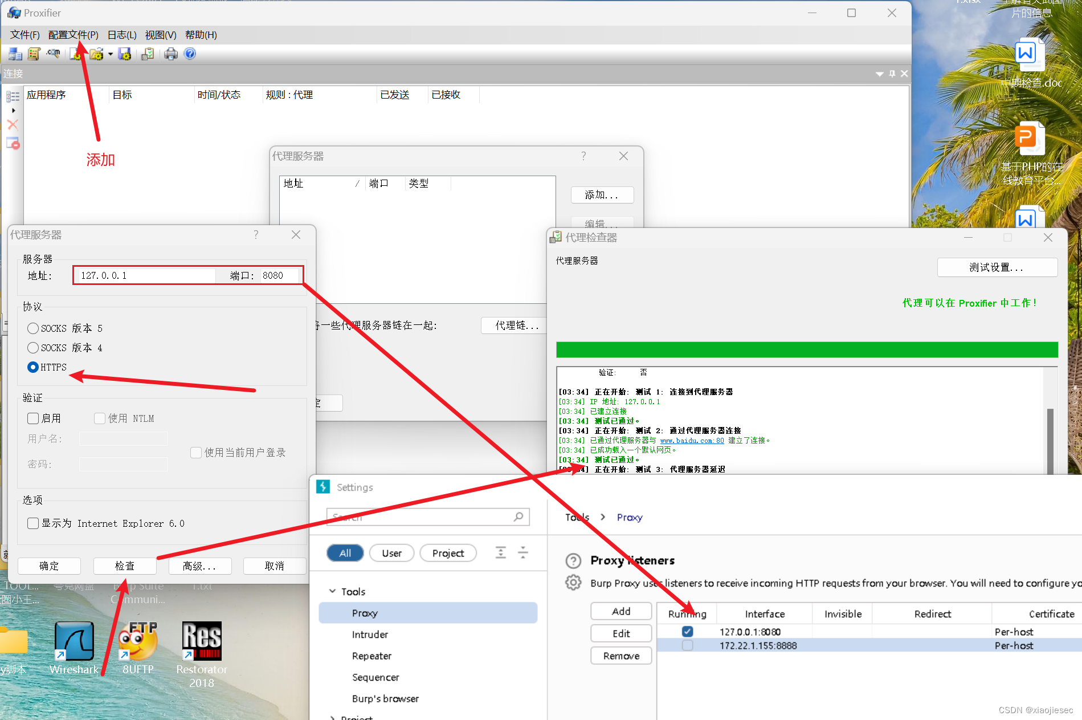Open the 帮助(H) menu

pos(201,35)
